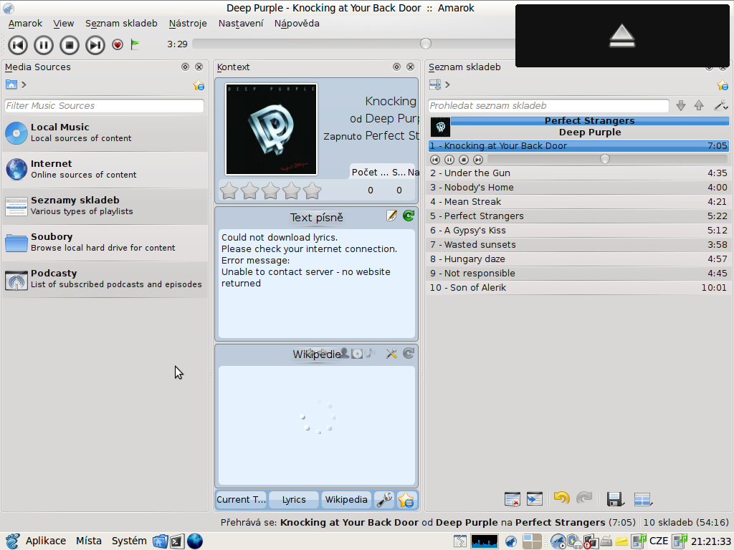Viewport: 734px width, 550px height.
Task: Click the Media Sources home folder icon
Action: (11, 85)
